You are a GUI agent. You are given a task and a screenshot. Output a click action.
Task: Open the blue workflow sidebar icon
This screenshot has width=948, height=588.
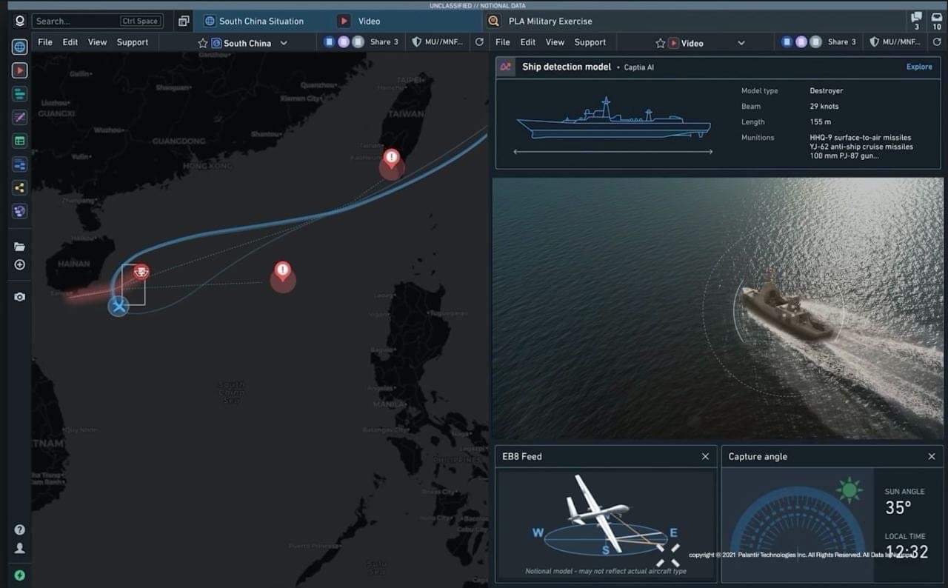point(20,164)
